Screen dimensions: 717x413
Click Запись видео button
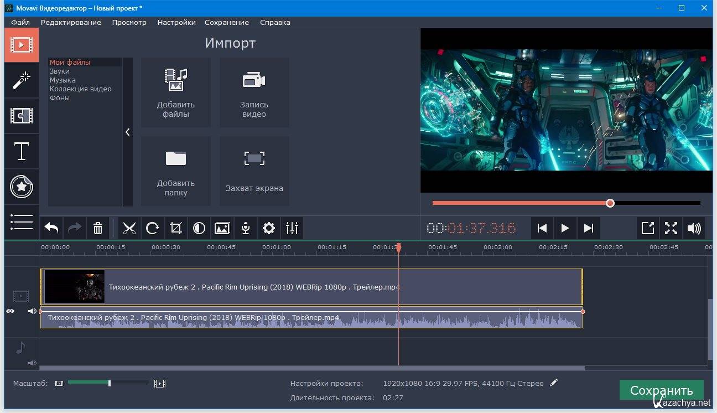tap(254, 92)
